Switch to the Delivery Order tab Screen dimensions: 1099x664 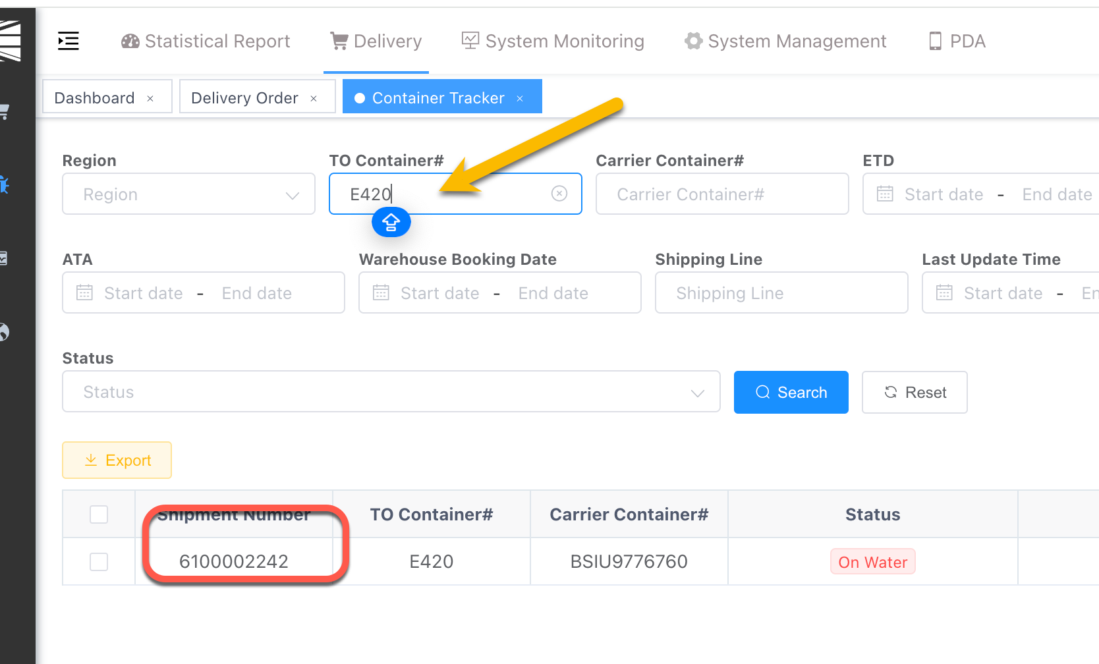pos(244,97)
